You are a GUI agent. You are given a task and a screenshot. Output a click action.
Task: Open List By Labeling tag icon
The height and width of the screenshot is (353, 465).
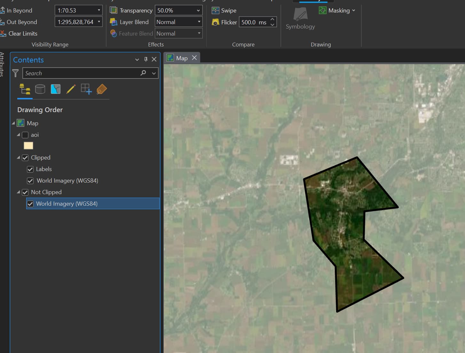click(x=102, y=89)
